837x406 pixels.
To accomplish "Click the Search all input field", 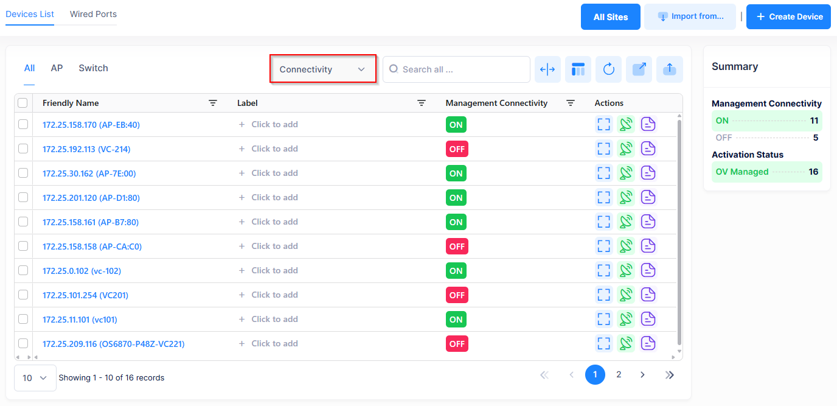I will pos(462,69).
